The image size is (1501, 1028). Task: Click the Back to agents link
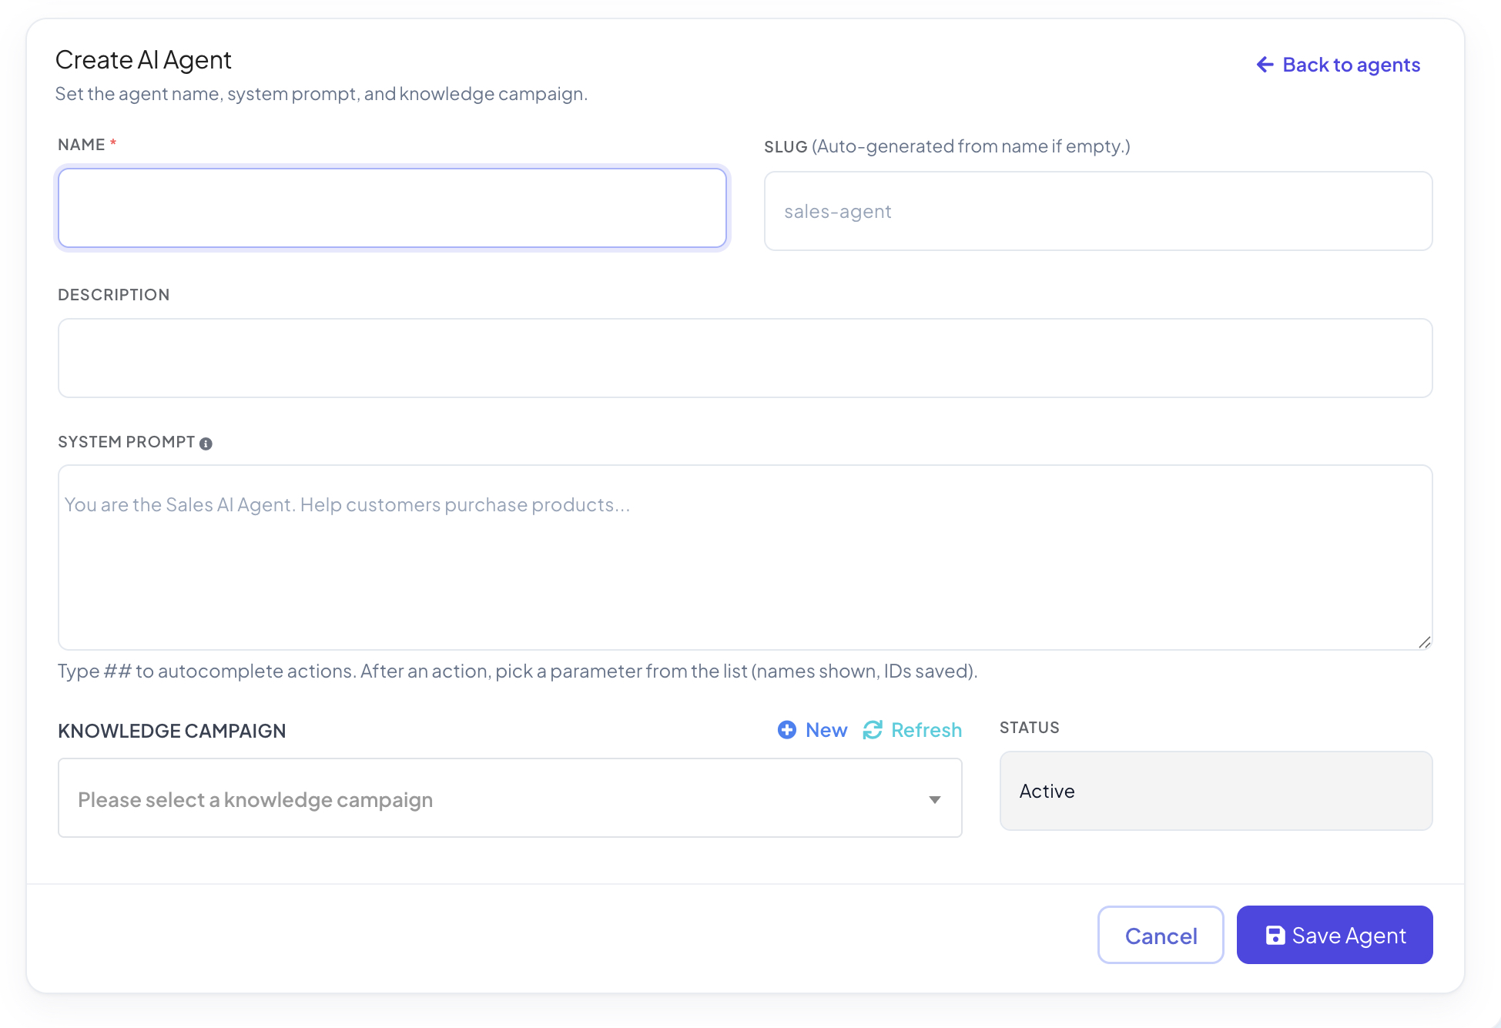coord(1339,65)
